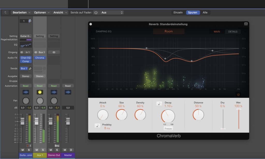Image resolution: width=265 pixels, height=159 pixels.
Task: Click the mixer back arrow icon
Action: point(5,12)
